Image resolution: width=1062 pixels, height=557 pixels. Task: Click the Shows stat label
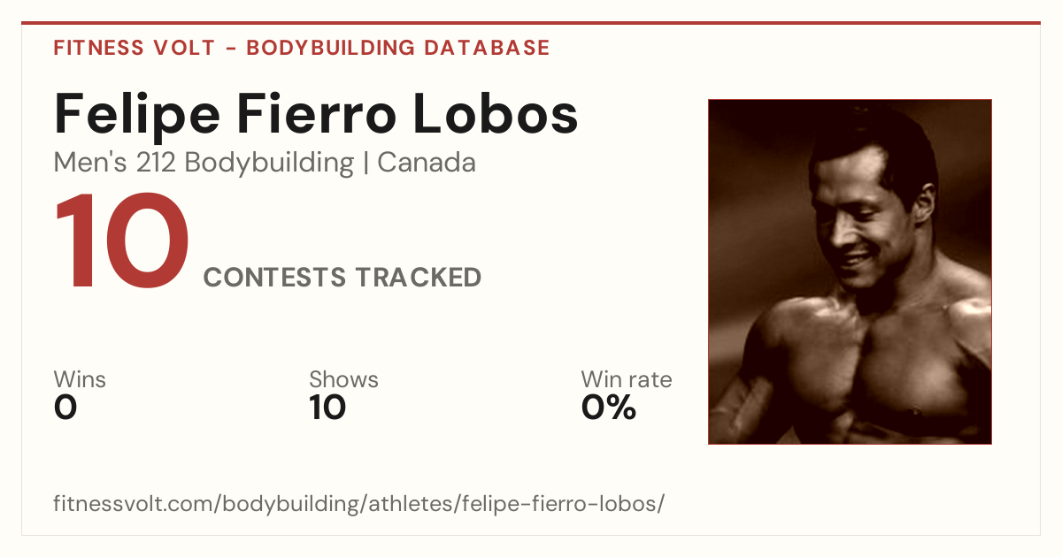pos(343,380)
